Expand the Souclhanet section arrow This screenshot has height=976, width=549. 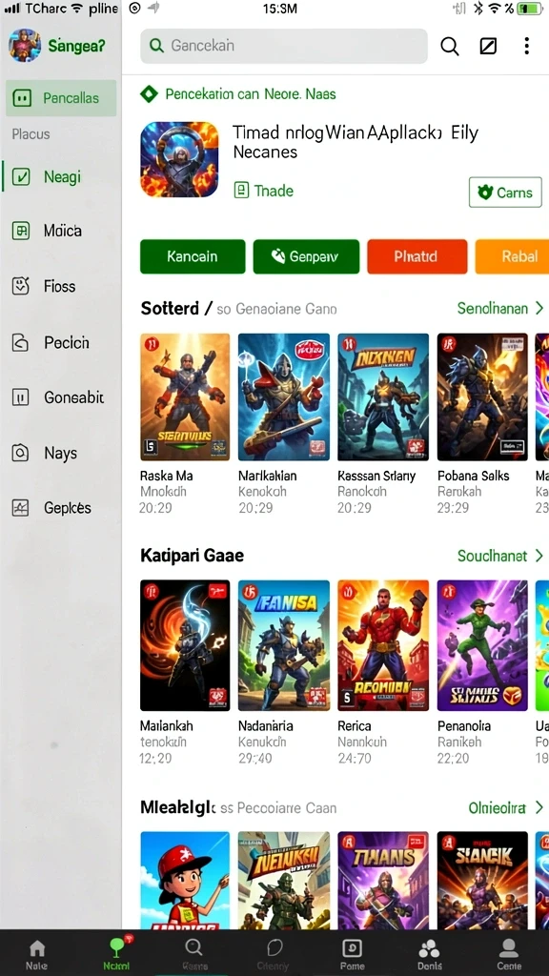[x=539, y=556]
